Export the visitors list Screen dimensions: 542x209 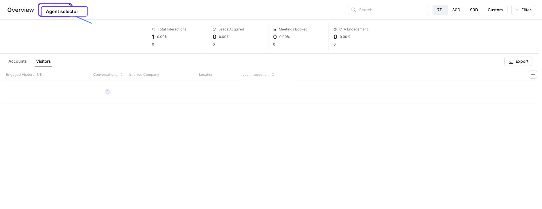(x=518, y=61)
